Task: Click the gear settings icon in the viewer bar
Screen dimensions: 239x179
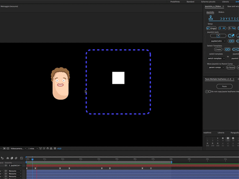Action: click(x=55, y=149)
